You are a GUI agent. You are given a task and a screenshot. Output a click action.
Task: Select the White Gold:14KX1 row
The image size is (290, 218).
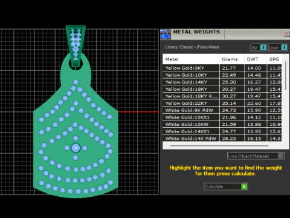[222, 131]
